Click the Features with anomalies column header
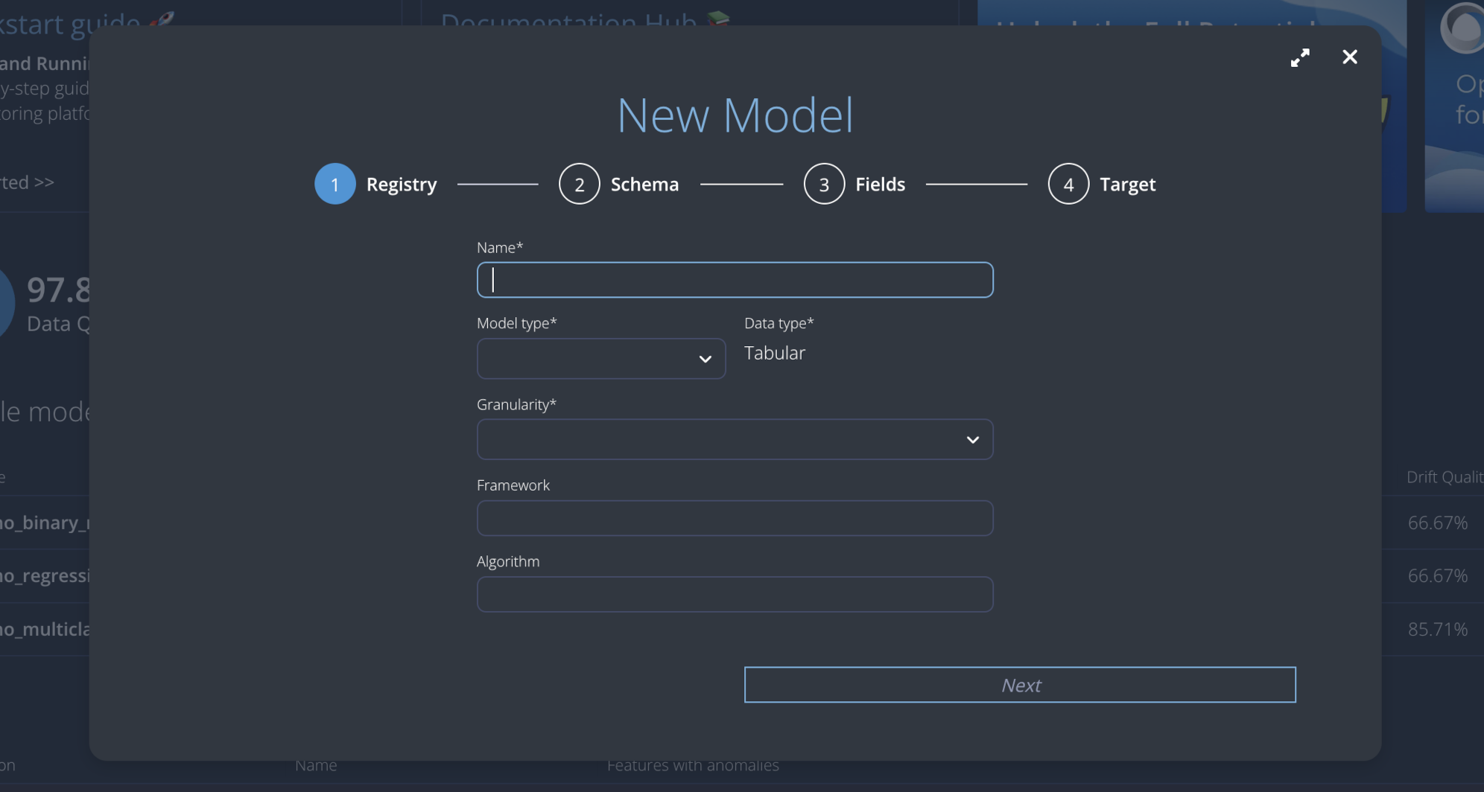This screenshot has width=1484, height=792. 693,766
